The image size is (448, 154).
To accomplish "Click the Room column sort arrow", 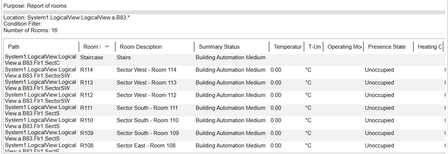I will 107,47.
